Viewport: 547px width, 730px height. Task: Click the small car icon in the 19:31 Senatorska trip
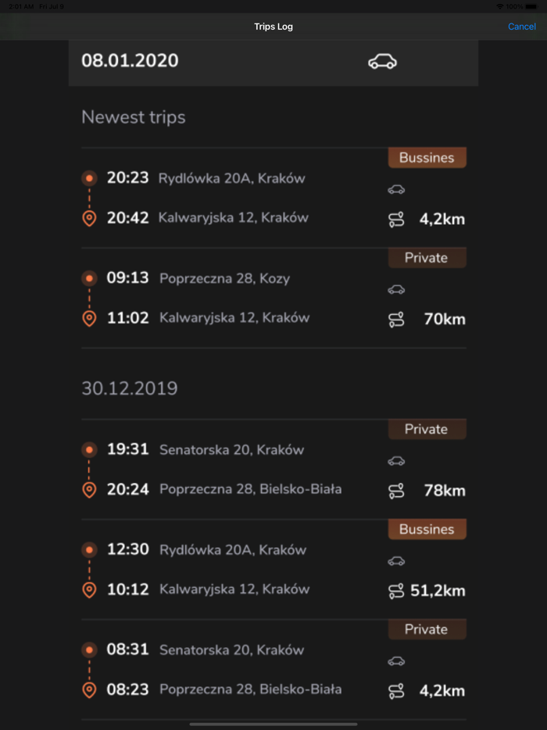[396, 461]
